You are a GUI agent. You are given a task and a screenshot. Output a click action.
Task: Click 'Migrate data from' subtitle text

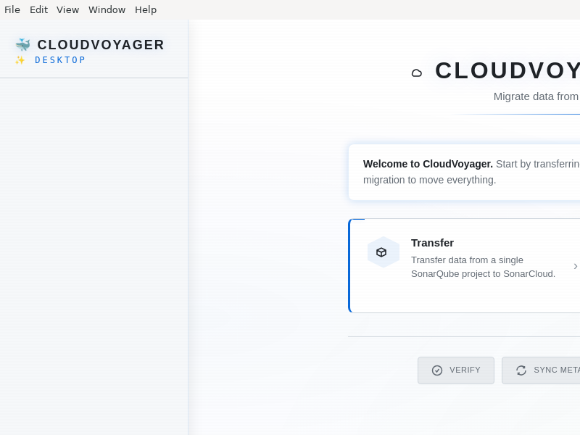(536, 96)
